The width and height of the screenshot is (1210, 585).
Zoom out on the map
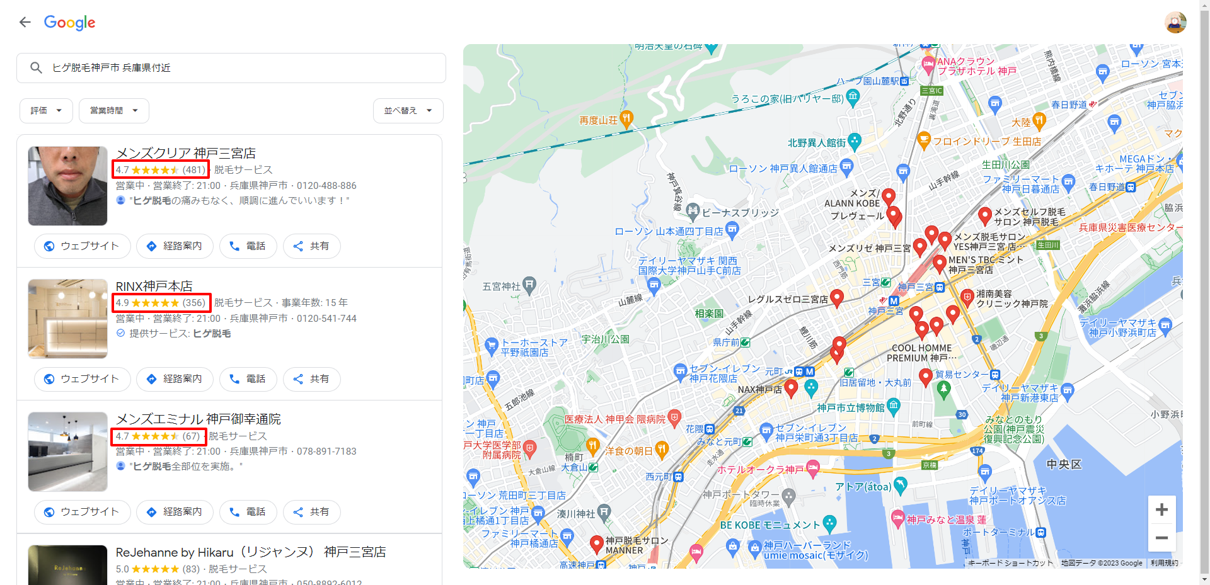pyautogui.click(x=1161, y=538)
